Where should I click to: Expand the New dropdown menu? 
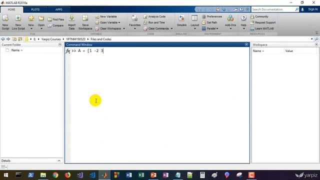(31, 28)
